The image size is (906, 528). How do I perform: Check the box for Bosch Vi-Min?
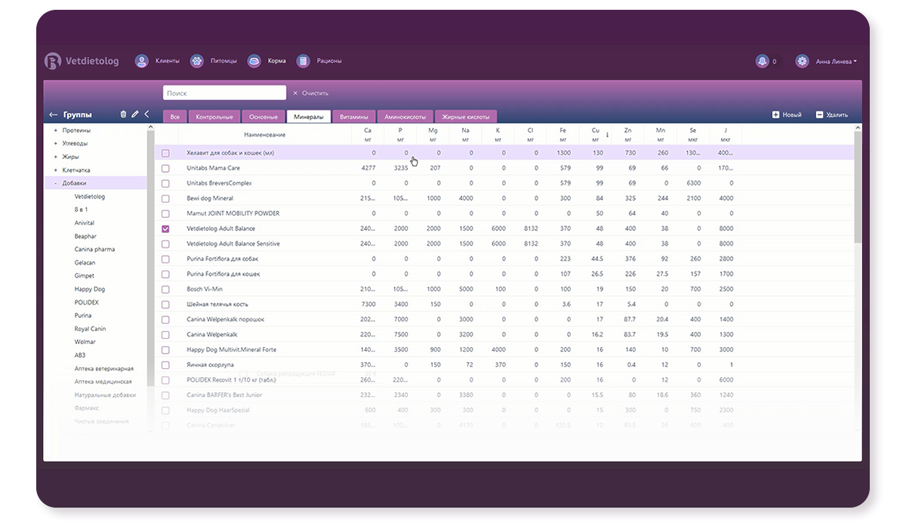coord(166,289)
